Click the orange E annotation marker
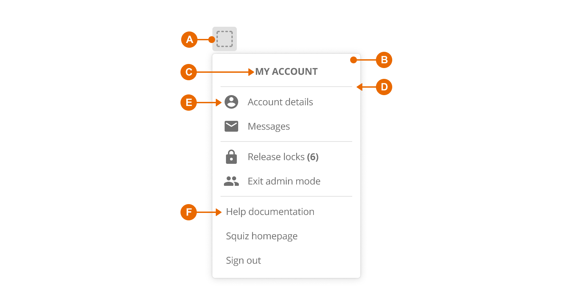Viewport: 570px width, 306px height. point(189,103)
